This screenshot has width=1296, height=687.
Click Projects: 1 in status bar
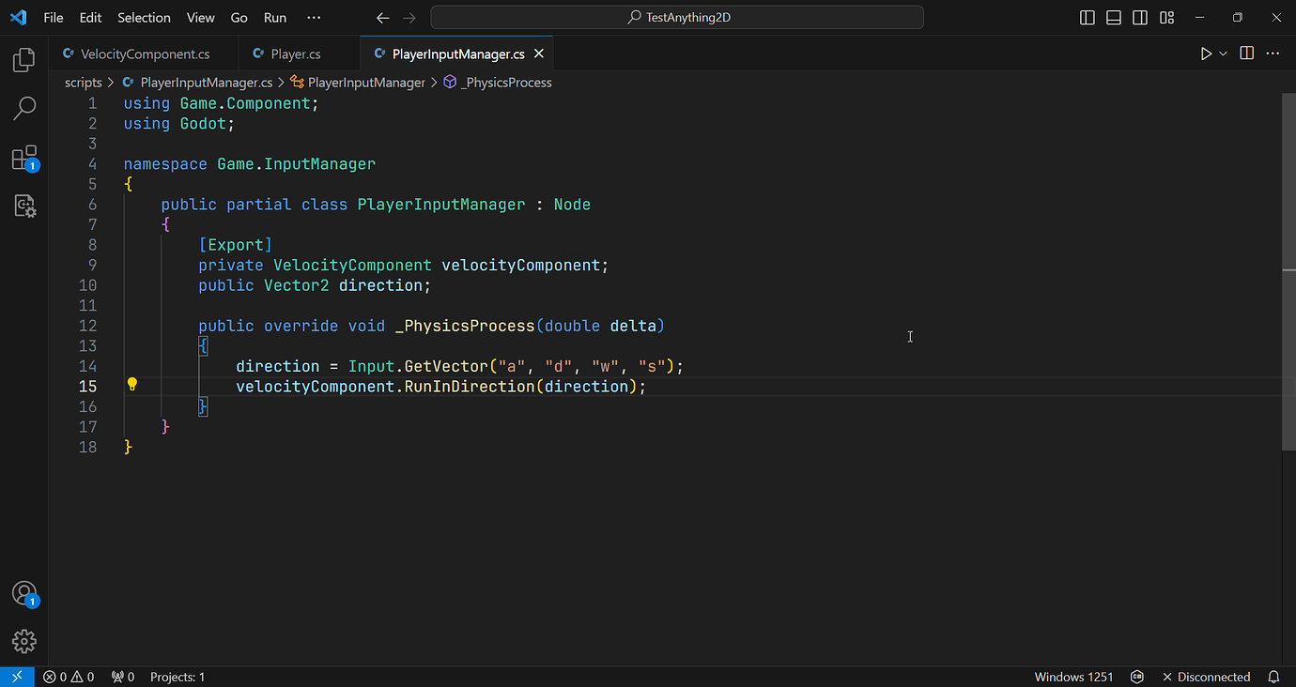(x=177, y=677)
